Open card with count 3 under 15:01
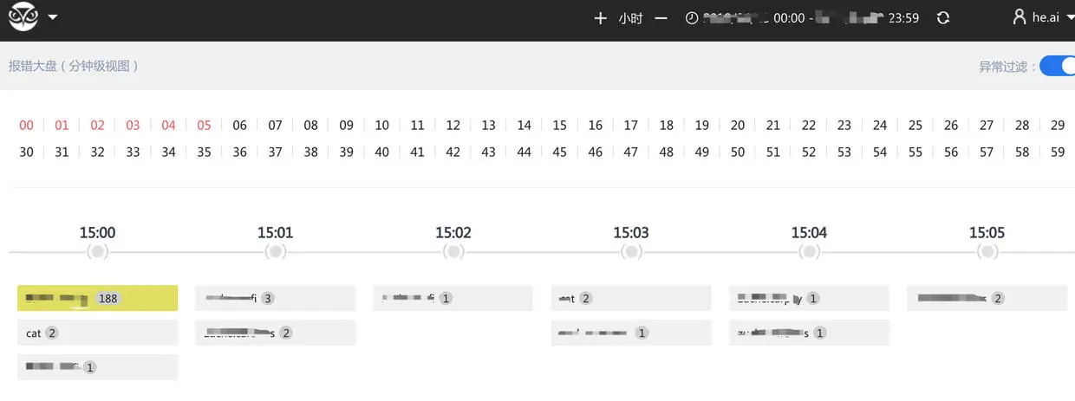Viewport: 1075px width, 401px height. click(x=276, y=298)
